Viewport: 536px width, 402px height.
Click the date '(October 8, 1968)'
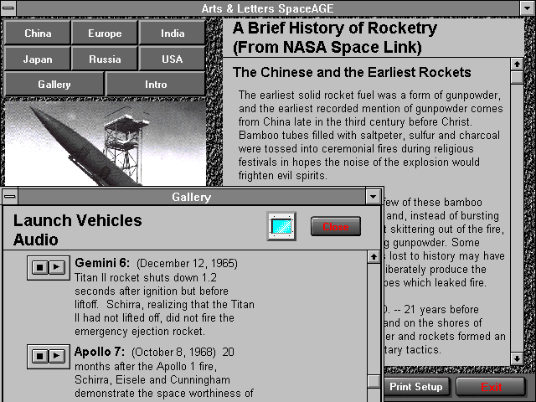(x=173, y=352)
